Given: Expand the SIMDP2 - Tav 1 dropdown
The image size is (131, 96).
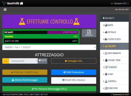Looking at the screenshot, I should pyautogui.click(x=49, y=47).
